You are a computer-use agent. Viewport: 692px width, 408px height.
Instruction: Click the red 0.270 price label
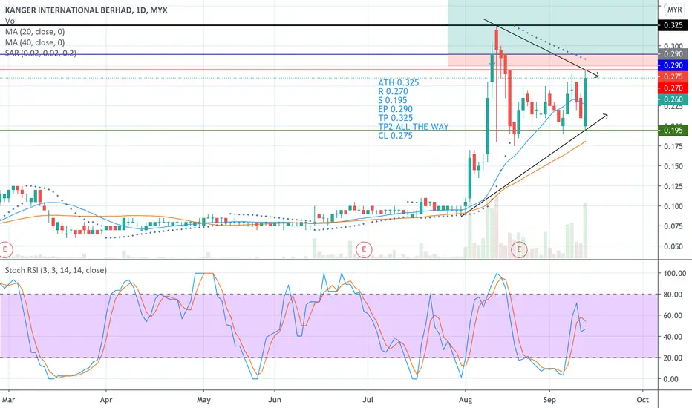coord(673,88)
